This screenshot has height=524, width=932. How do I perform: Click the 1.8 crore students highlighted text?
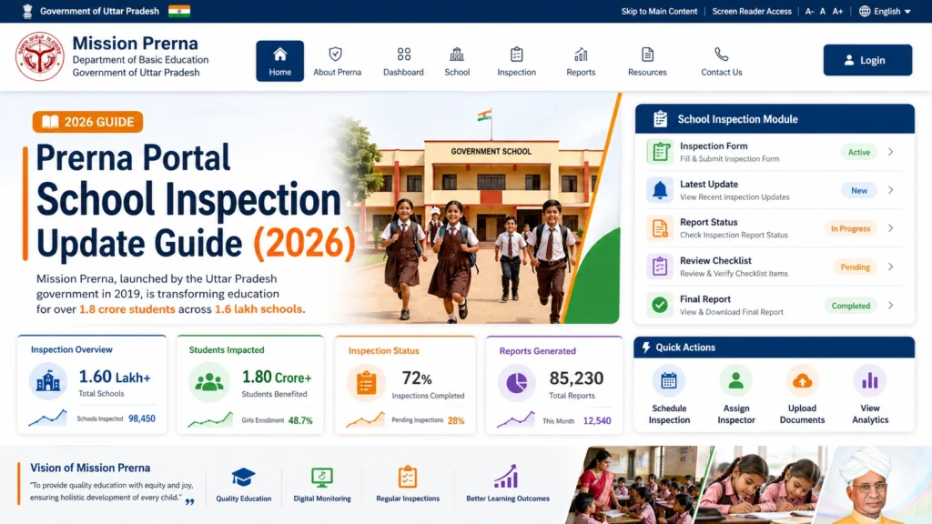click(x=127, y=309)
